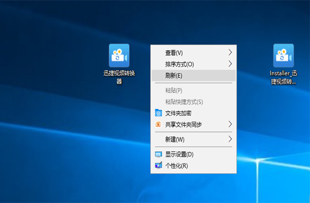Click the Installer_迅捷视频转... label text

click(x=283, y=77)
